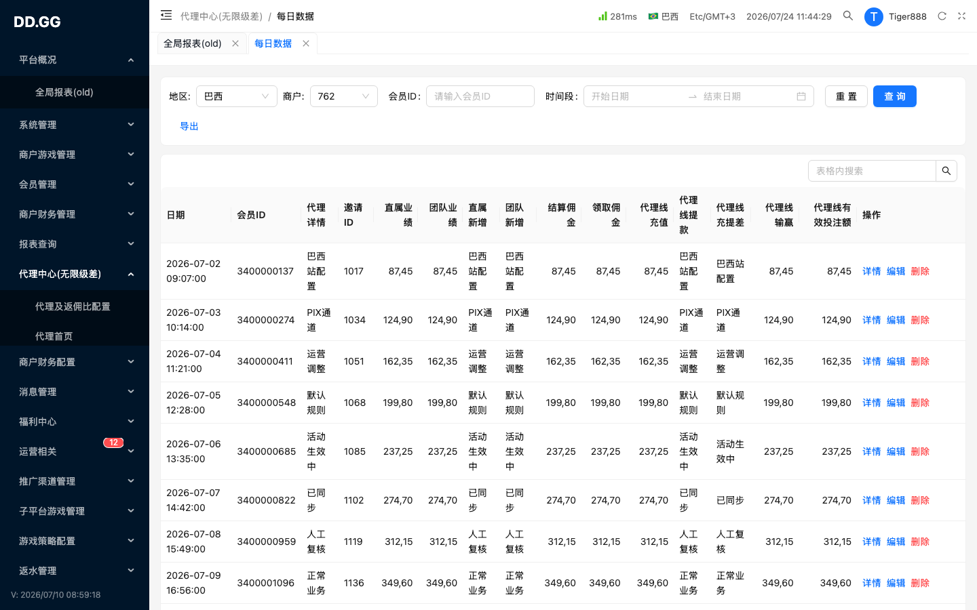
Task: Collapse the 代理中心(无限级差) sidebar menu
Action: click(75, 274)
